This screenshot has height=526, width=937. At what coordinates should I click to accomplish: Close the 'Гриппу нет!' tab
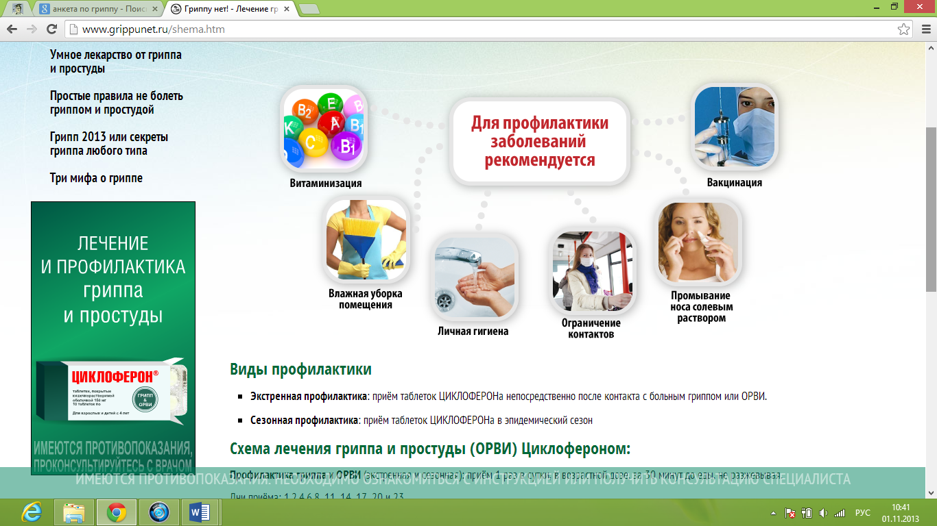286,9
